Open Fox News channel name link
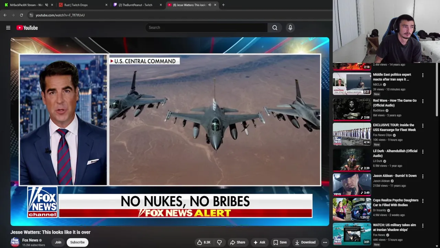 30,240
